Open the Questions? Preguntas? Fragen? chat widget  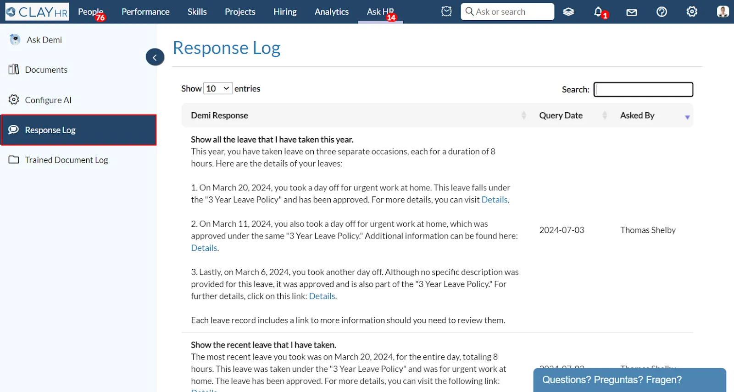(629, 380)
